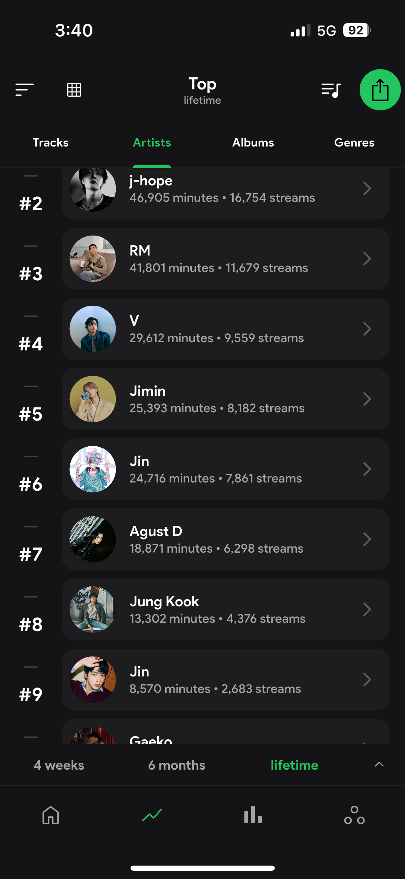
Task: Tap Jung Kook's profile thumbnail
Action: pos(93,609)
